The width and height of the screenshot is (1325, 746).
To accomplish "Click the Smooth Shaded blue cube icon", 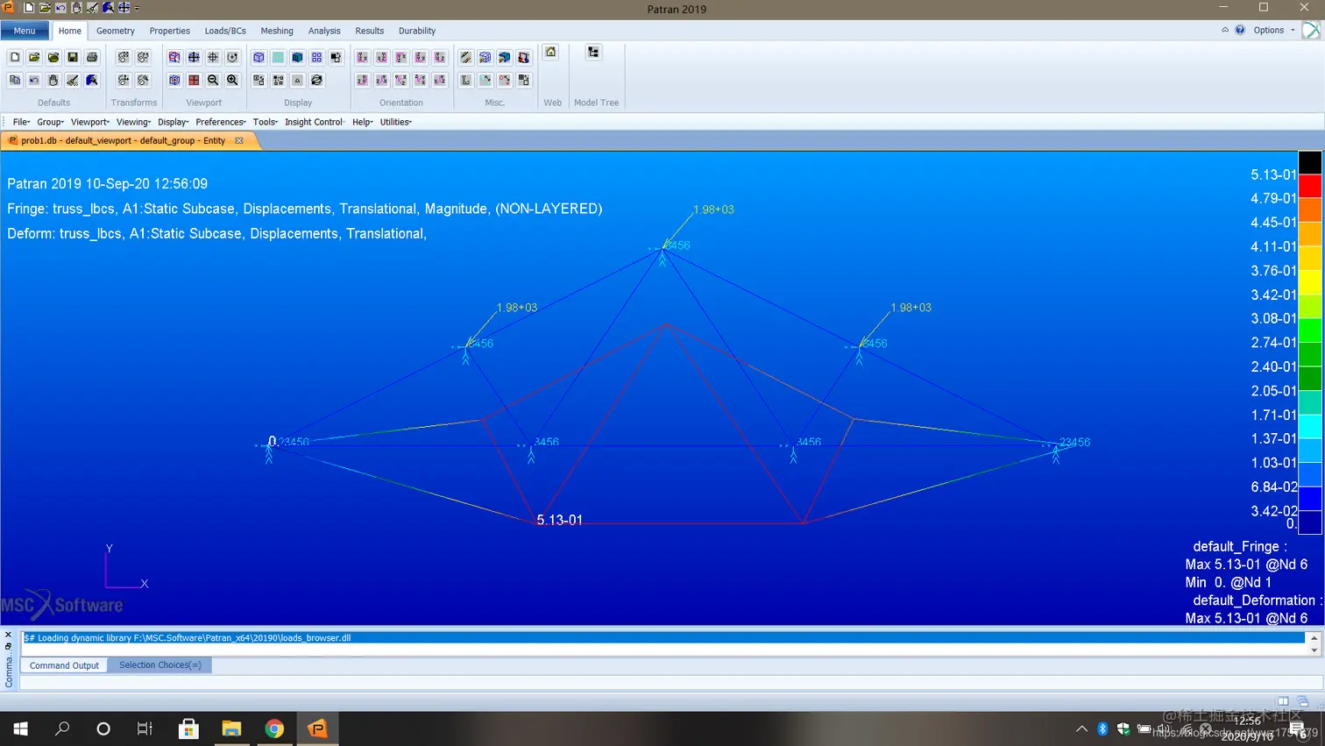I will tap(297, 57).
